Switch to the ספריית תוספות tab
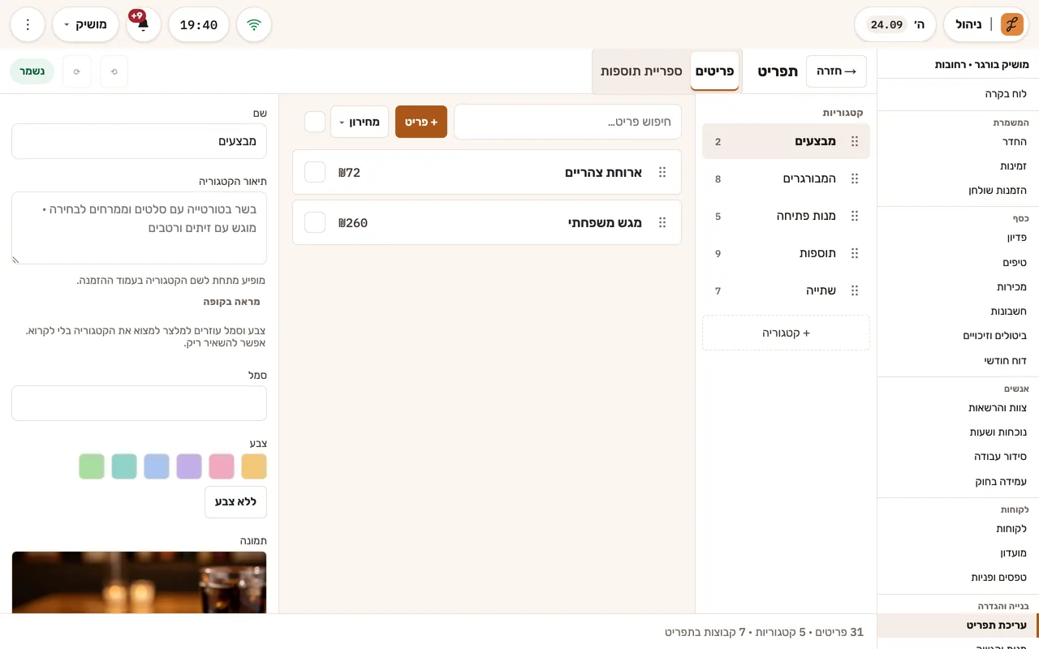The height and width of the screenshot is (649, 1039). click(641, 71)
